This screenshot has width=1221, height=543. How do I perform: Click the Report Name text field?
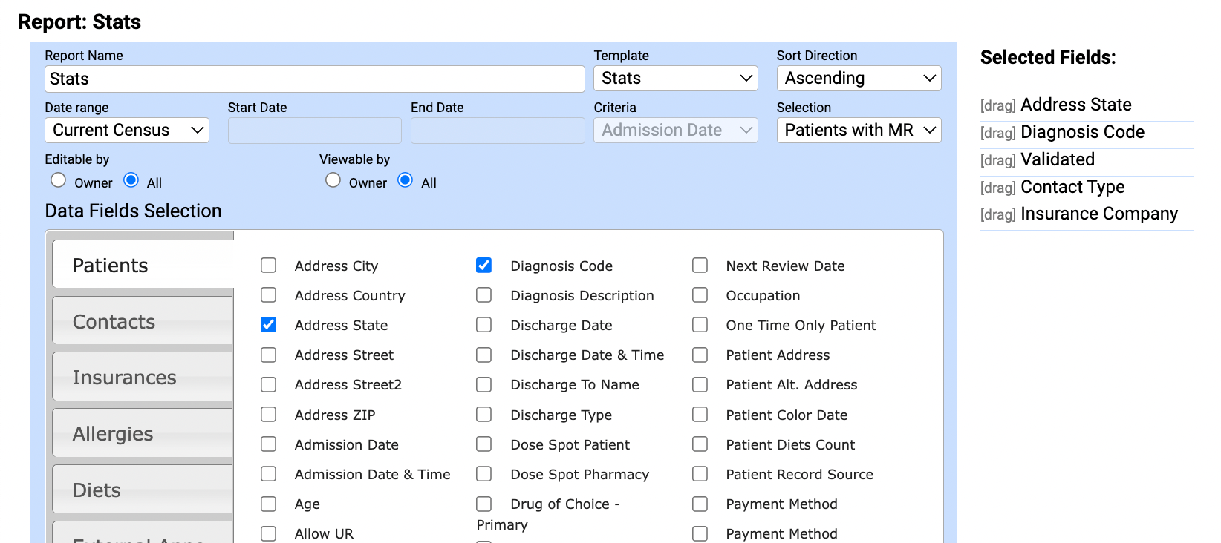tap(314, 79)
